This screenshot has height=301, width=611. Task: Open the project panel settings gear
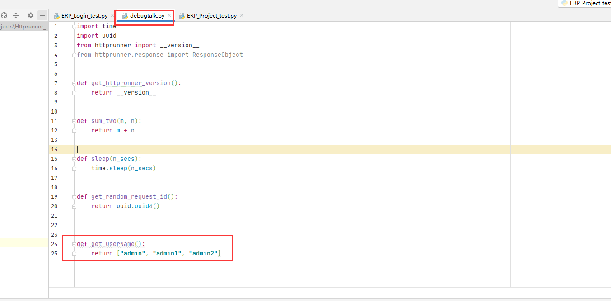[30, 15]
